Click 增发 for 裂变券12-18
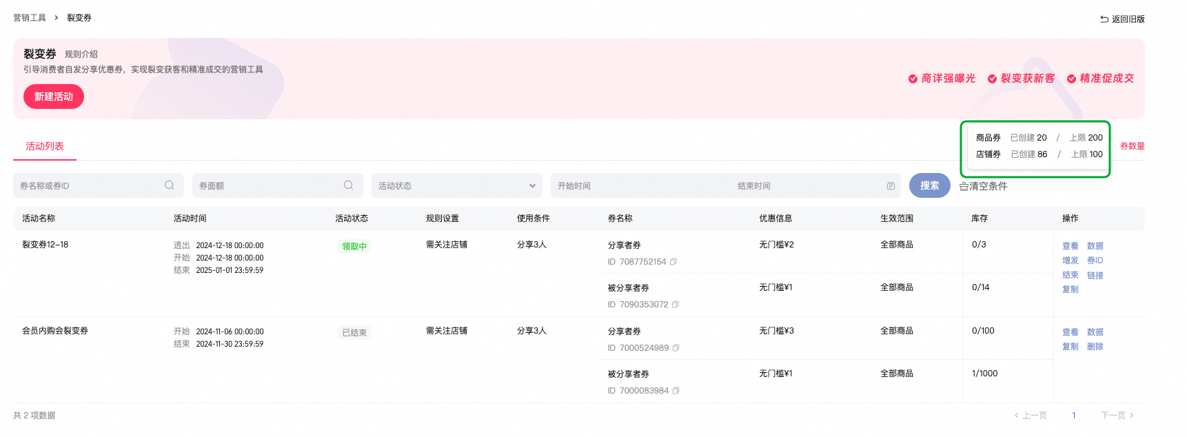This screenshot has width=1187, height=437. point(1071,261)
